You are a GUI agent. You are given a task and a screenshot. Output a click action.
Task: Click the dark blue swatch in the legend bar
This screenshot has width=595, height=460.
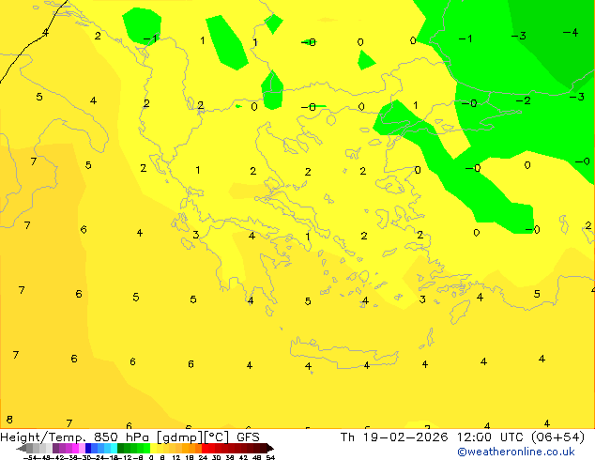pyautogui.click(x=88, y=448)
